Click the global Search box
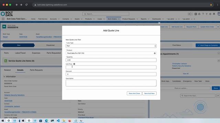The height and width of the screenshot is (123, 220). [106, 14]
